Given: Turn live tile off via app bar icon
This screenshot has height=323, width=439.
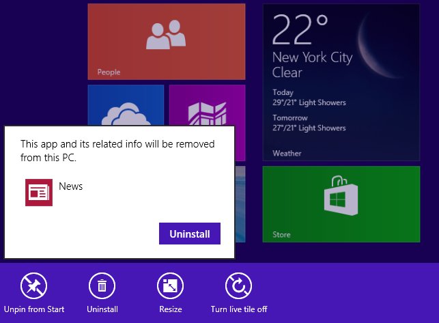Looking at the screenshot, I should point(238,285).
